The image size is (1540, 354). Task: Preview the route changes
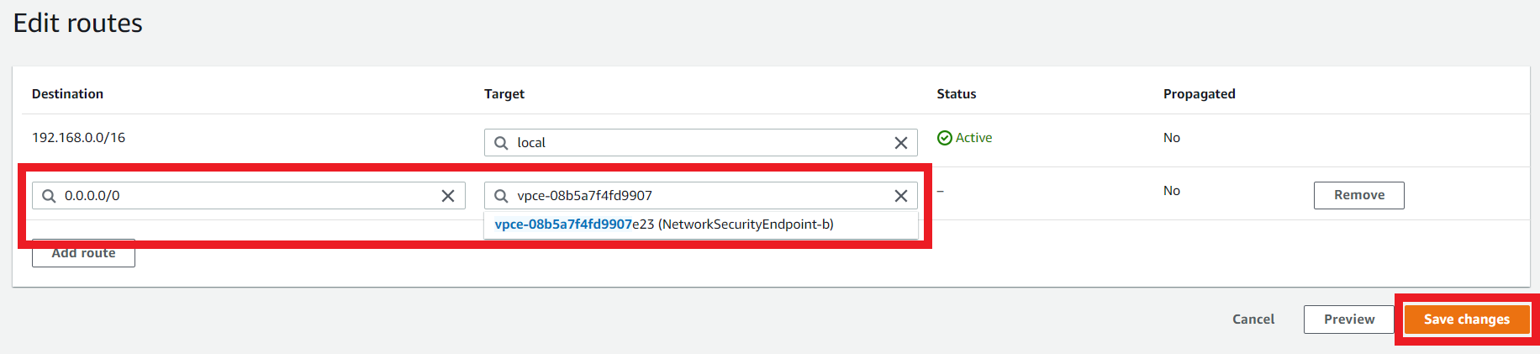(1349, 320)
